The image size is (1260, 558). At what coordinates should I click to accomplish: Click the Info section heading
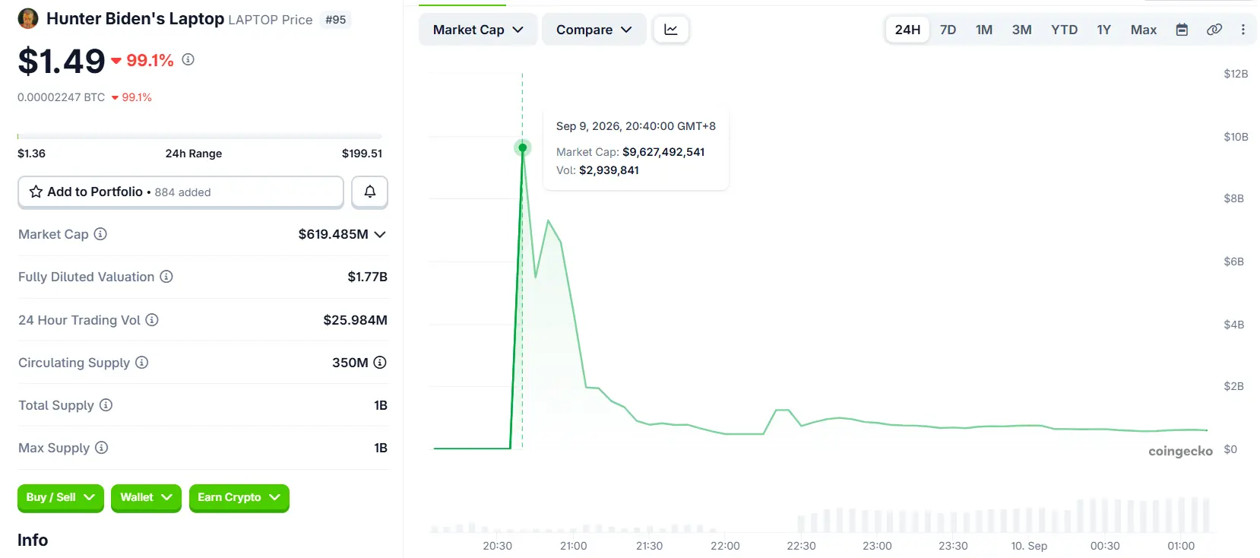pos(33,540)
